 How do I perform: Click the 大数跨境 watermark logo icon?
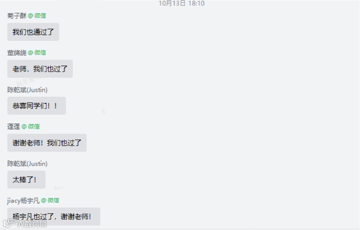coord(9,223)
